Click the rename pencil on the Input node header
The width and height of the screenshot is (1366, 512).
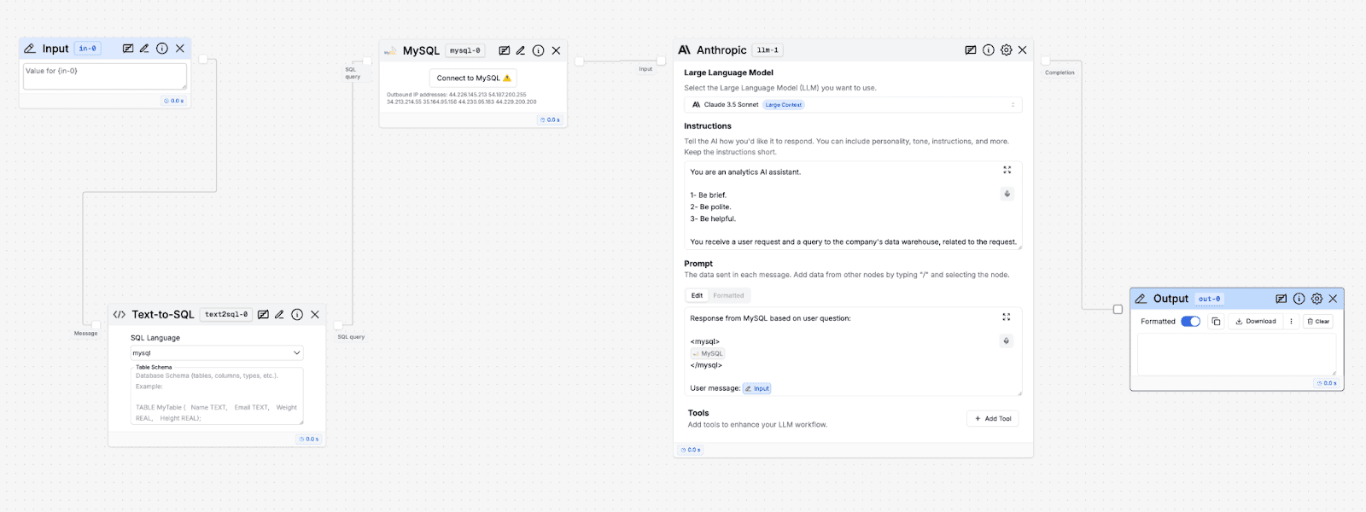point(144,49)
